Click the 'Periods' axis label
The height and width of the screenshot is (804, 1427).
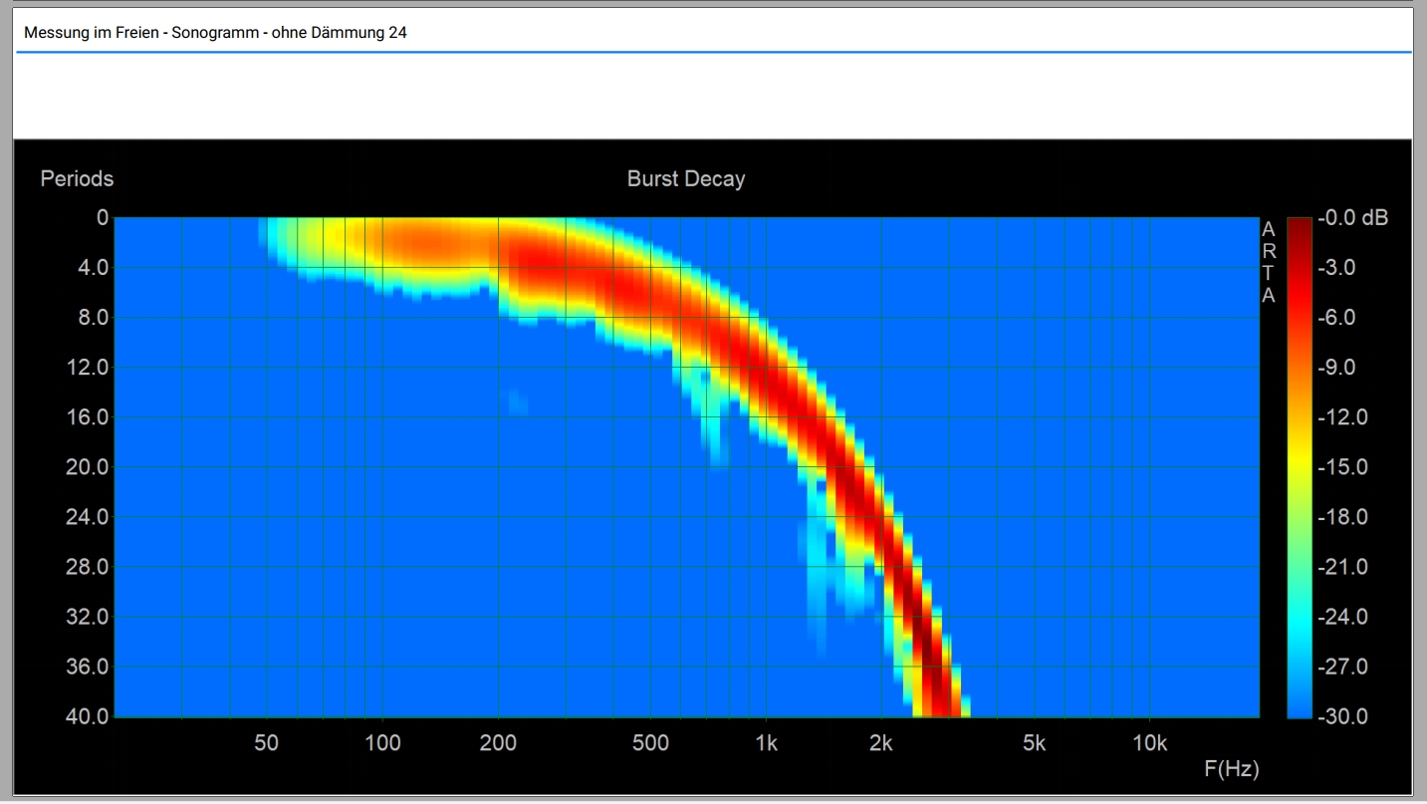pos(77,179)
